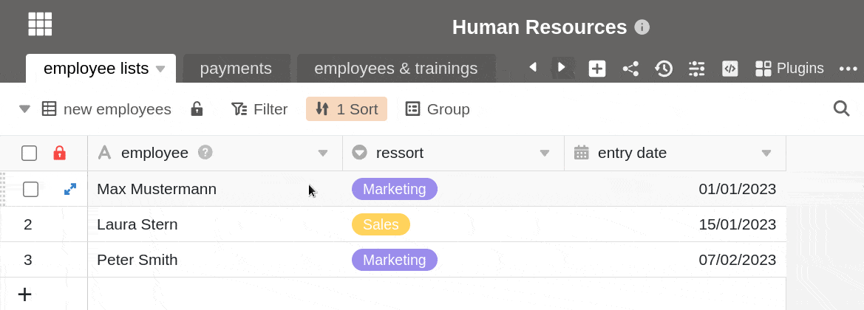
Task: Open the share icon in toolbar
Action: click(630, 69)
